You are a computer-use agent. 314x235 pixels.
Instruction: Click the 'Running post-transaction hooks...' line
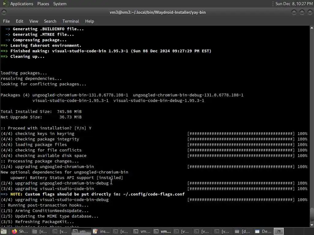click(44, 205)
